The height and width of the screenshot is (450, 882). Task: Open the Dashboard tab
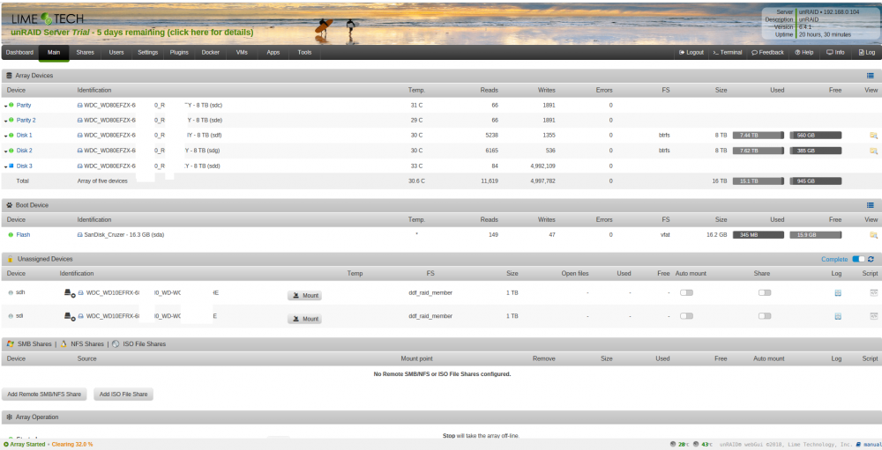(19, 52)
